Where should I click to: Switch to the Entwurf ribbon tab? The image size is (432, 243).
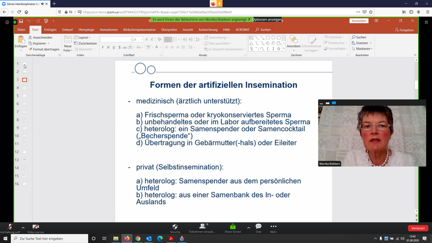67,29
